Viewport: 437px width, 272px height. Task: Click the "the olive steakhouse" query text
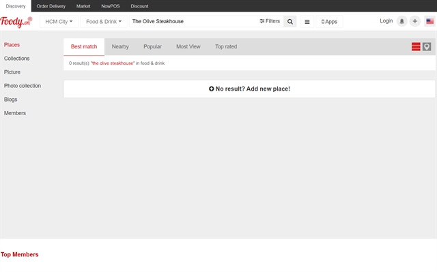pyautogui.click(x=113, y=63)
